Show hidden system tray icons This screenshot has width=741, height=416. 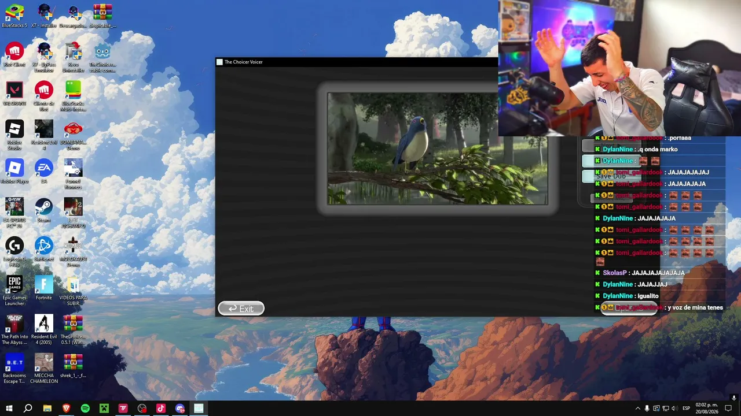point(638,408)
